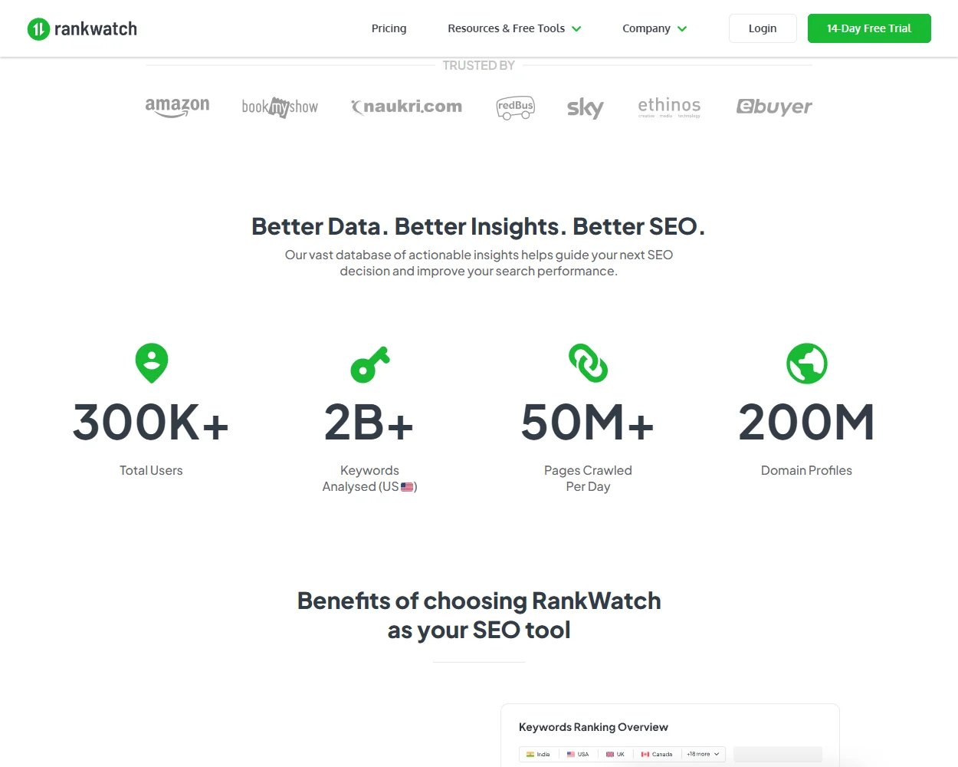Screen dimensions: 958x767
Task: Open the Pricing page
Action: 389,28
